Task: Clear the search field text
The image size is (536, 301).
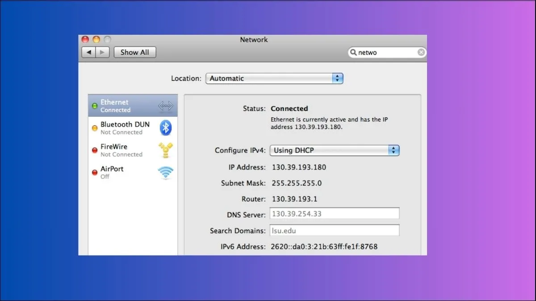Action: (x=421, y=53)
